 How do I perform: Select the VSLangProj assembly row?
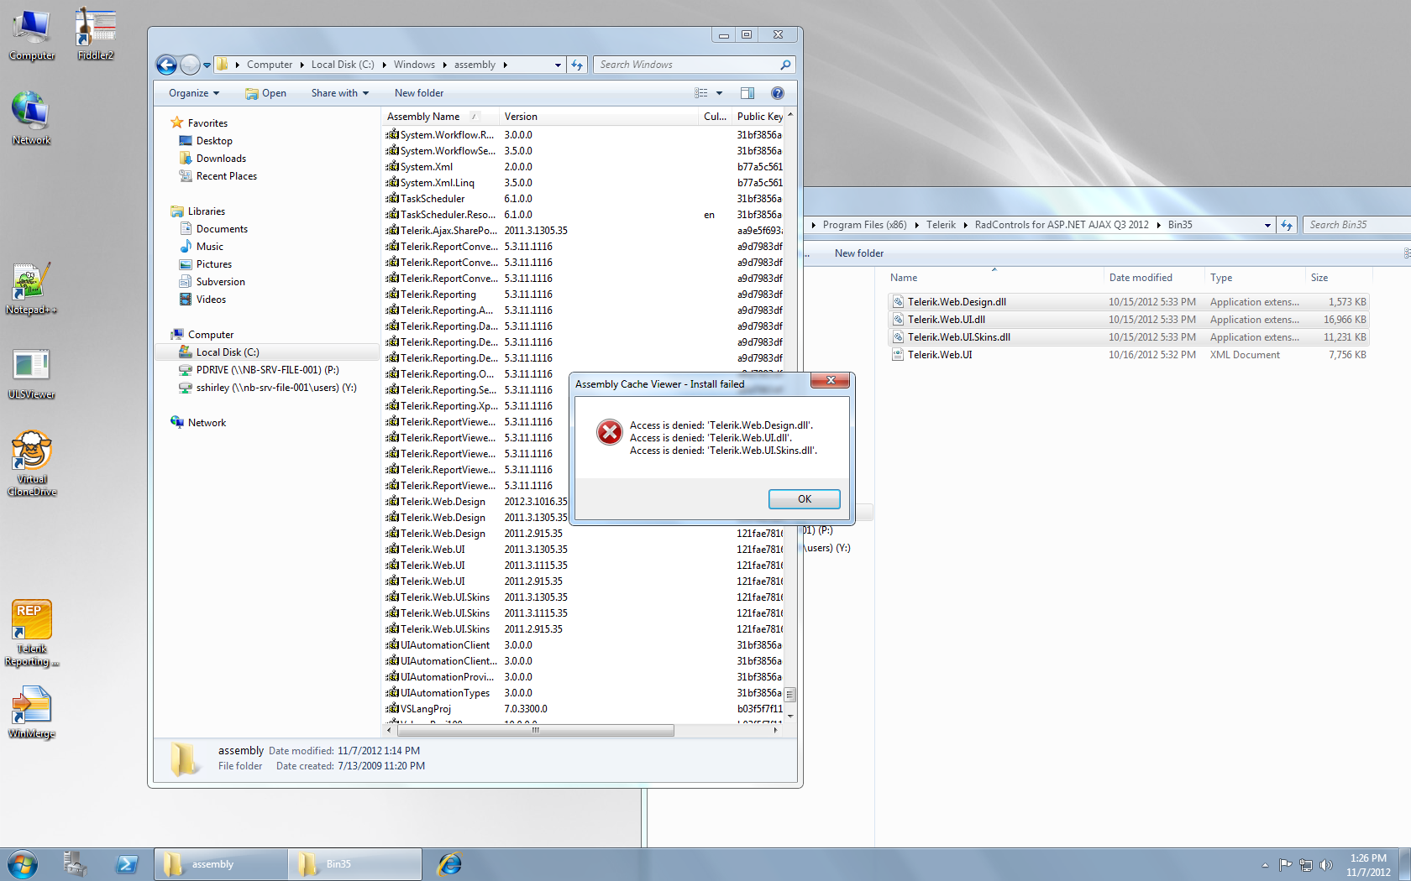click(584, 709)
